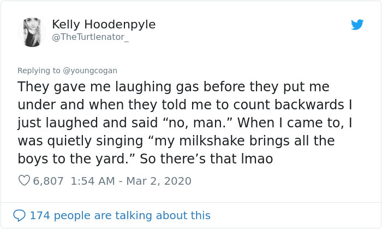Click the 6,807 likes count
The height and width of the screenshot is (229, 382).
[49, 181]
